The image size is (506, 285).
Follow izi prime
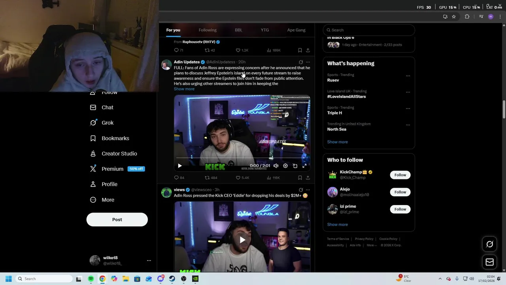tap(400, 209)
